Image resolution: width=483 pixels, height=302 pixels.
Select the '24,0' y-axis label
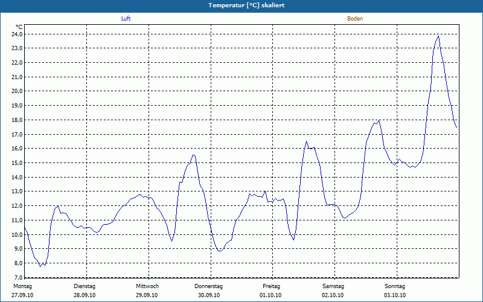pos(17,34)
